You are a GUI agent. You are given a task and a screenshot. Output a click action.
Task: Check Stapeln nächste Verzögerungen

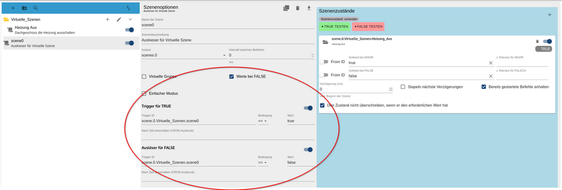[x=404, y=87]
